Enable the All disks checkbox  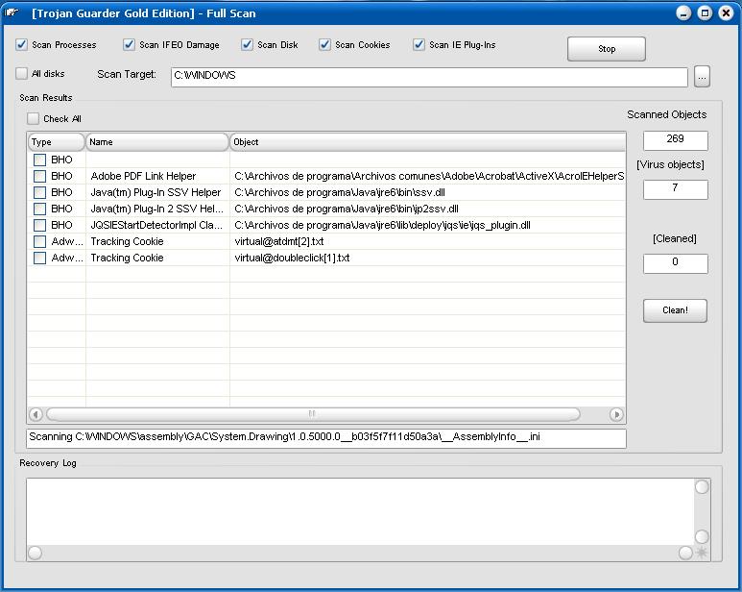(21, 73)
